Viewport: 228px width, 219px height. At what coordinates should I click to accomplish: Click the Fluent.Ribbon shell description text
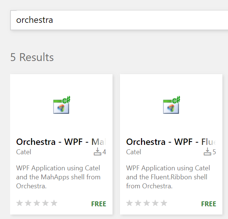[168, 177]
